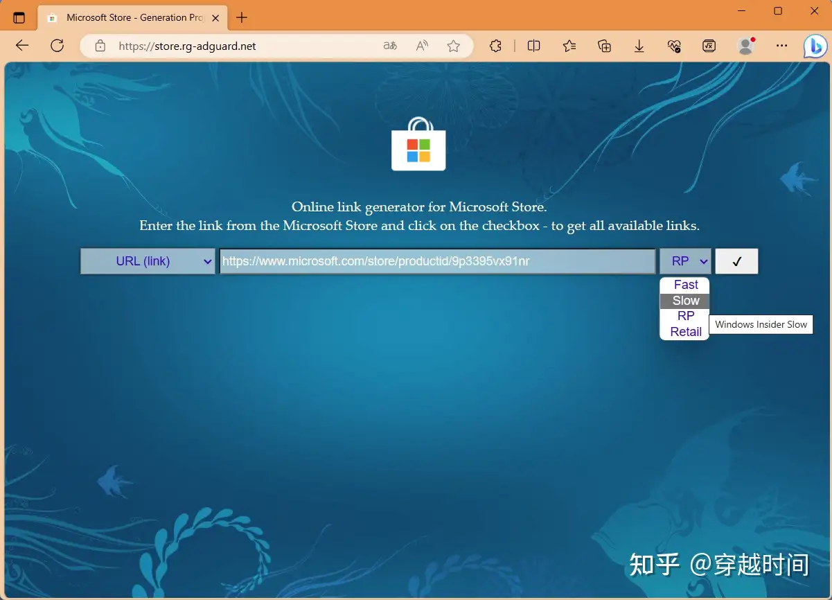The height and width of the screenshot is (600, 832).
Task: Maximize the browser window
Action: (x=778, y=11)
